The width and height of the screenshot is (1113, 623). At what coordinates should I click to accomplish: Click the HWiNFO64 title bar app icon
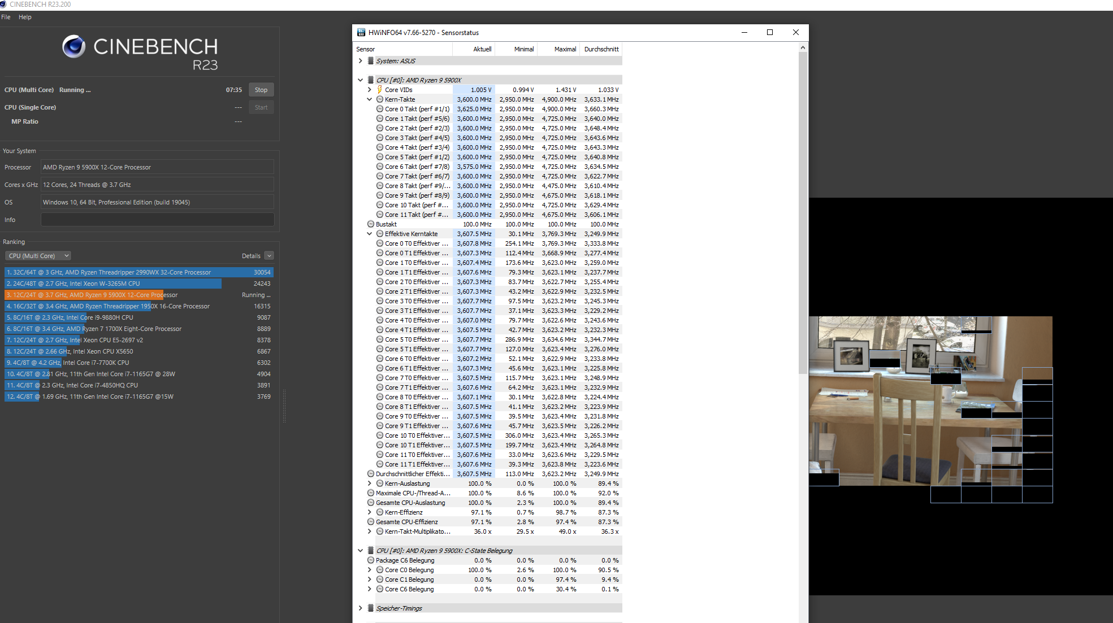tap(361, 33)
